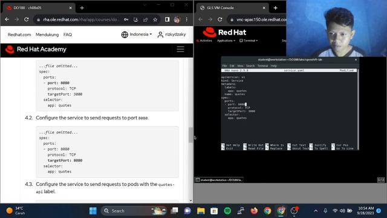Open the Red Hat Academy hamburger menu
The image size is (387, 218).
180,49
